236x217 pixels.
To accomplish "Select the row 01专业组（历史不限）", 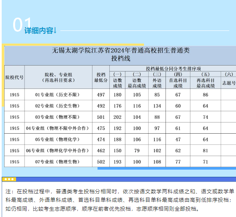I will [x=120, y=95].
